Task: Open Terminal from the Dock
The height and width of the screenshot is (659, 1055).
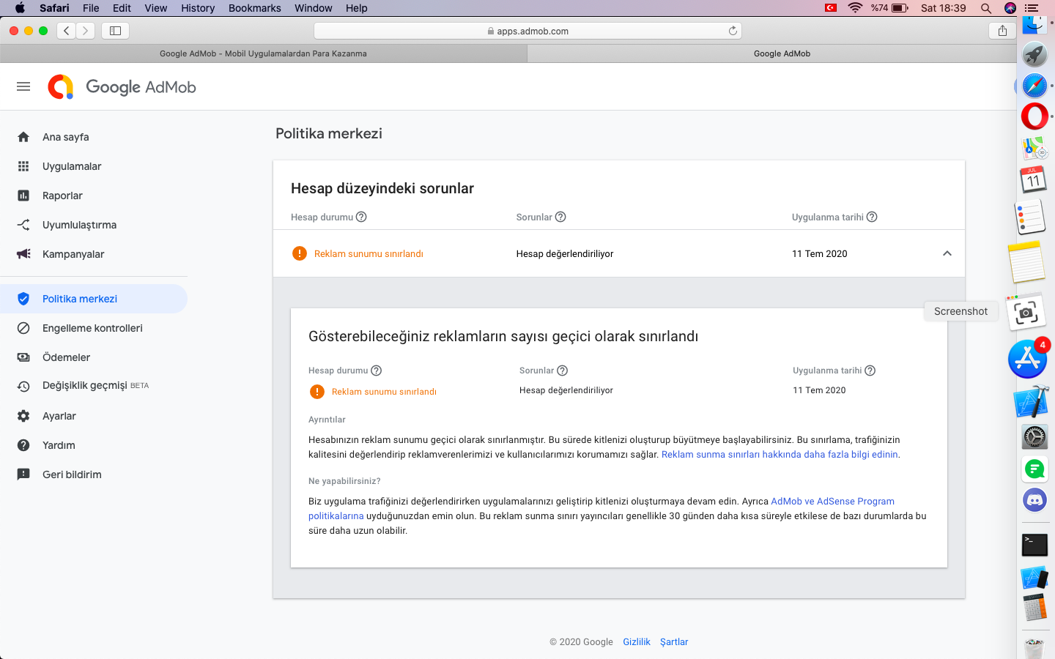Action: click(1034, 545)
